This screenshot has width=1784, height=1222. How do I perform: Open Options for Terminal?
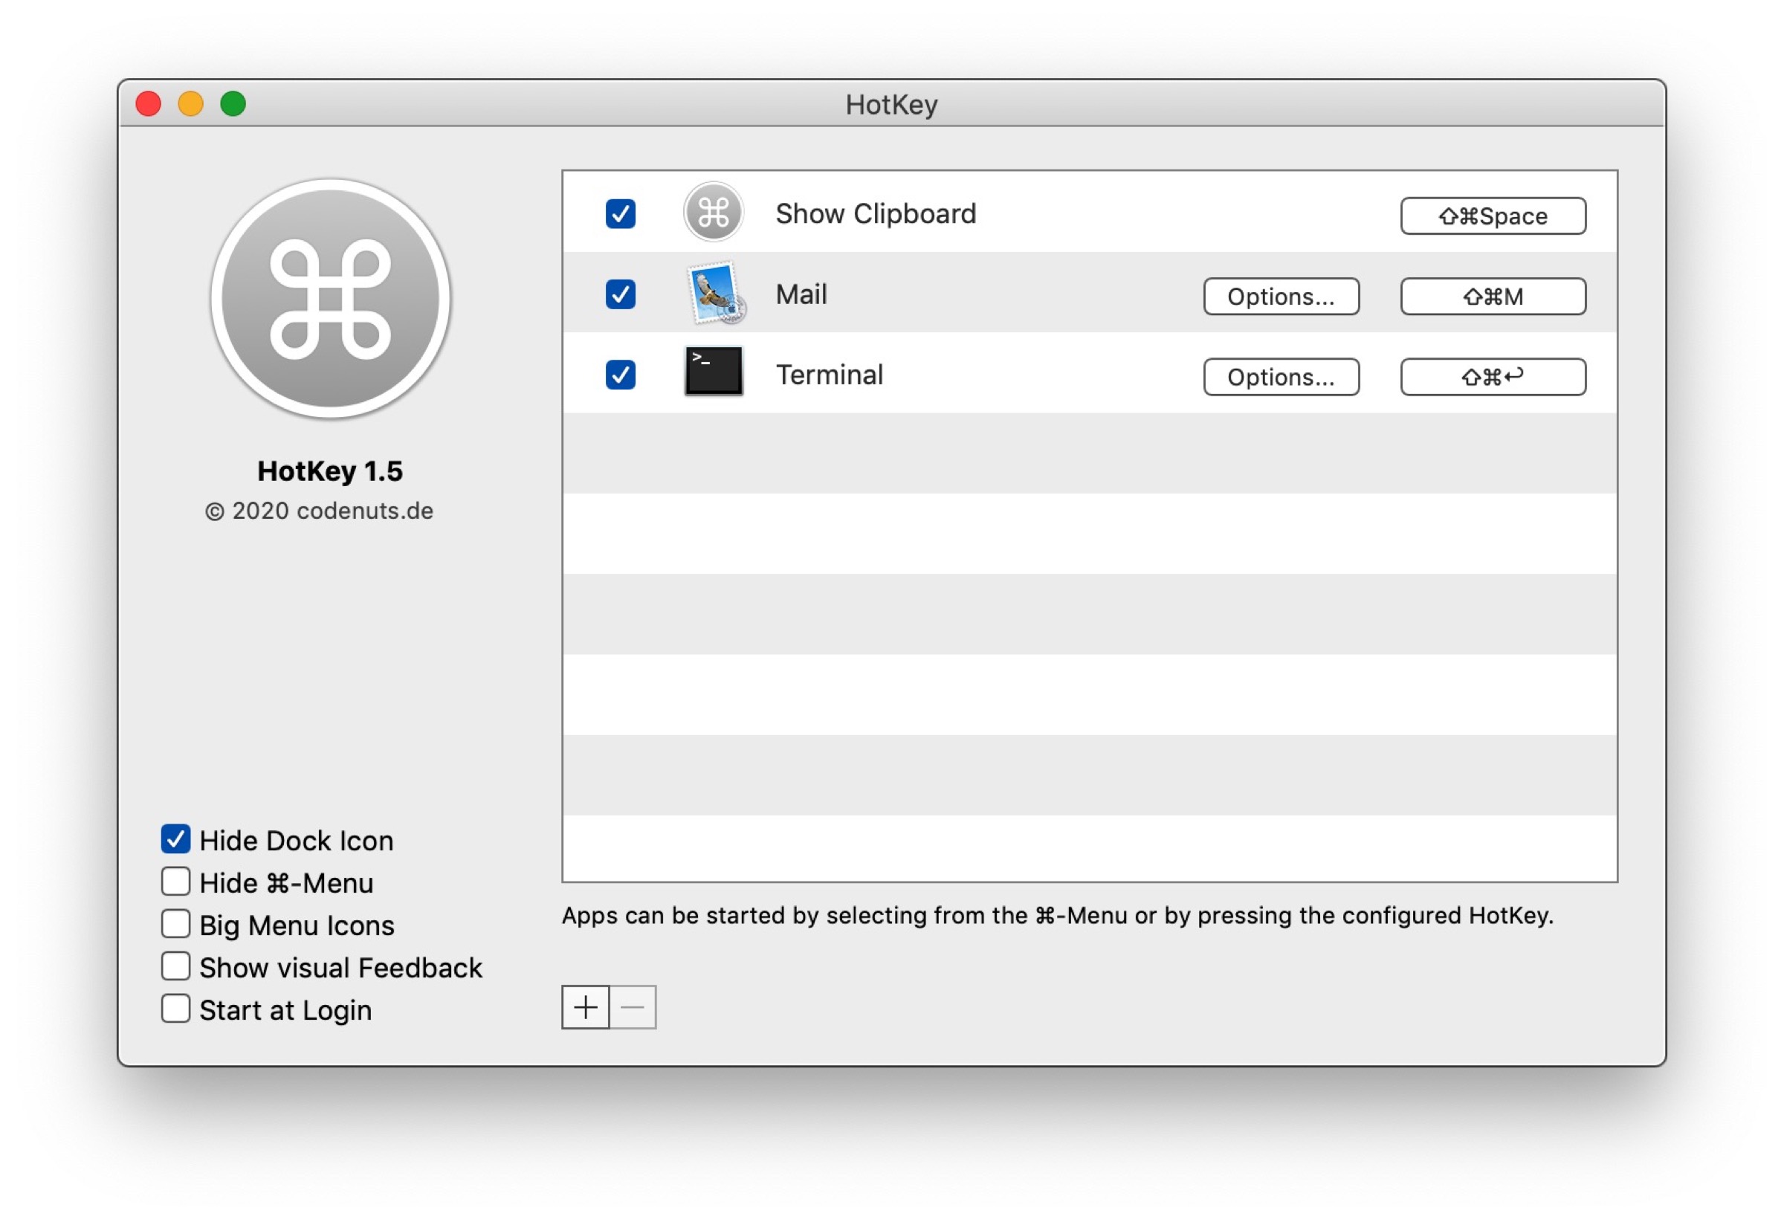[x=1281, y=377]
